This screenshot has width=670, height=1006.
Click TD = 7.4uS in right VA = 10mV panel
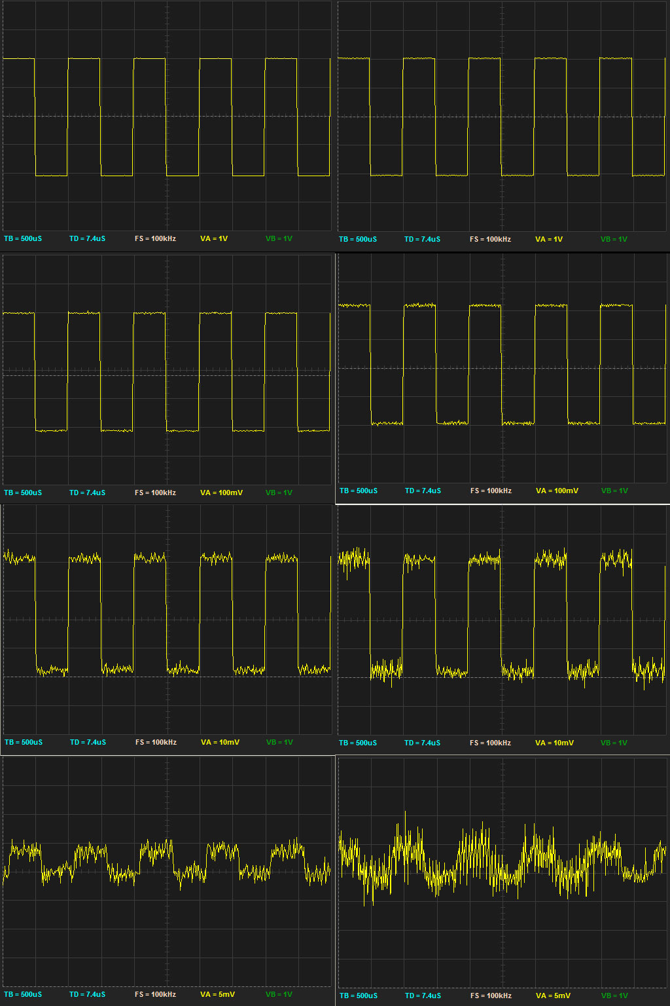422,743
